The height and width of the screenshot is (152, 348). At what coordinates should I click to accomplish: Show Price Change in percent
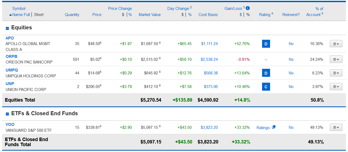coord(130,15)
